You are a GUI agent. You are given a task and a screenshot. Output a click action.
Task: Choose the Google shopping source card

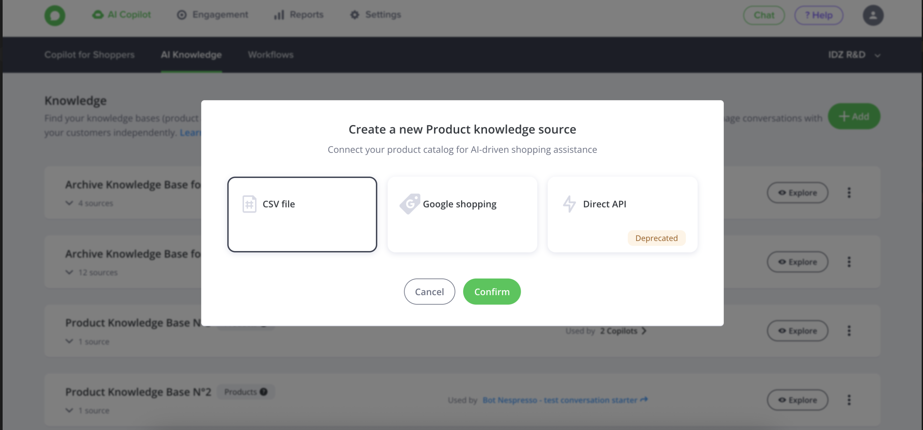[x=462, y=214]
